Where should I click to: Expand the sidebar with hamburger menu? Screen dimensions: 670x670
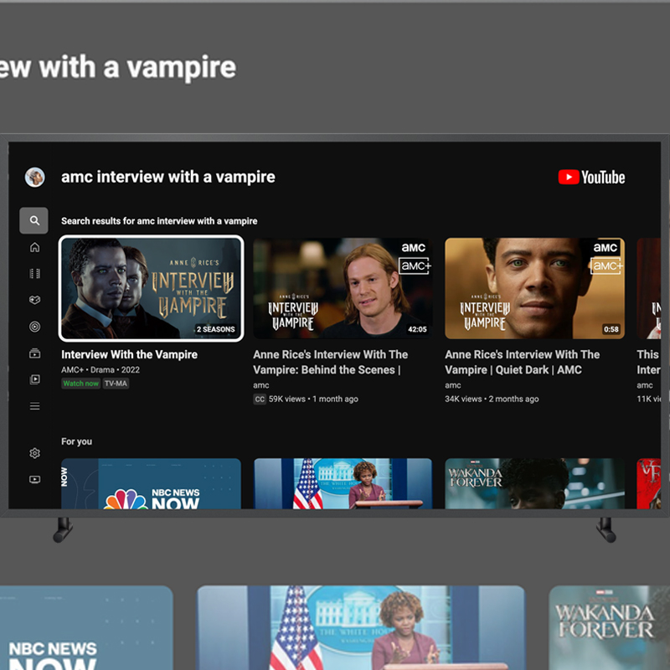(x=34, y=406)
